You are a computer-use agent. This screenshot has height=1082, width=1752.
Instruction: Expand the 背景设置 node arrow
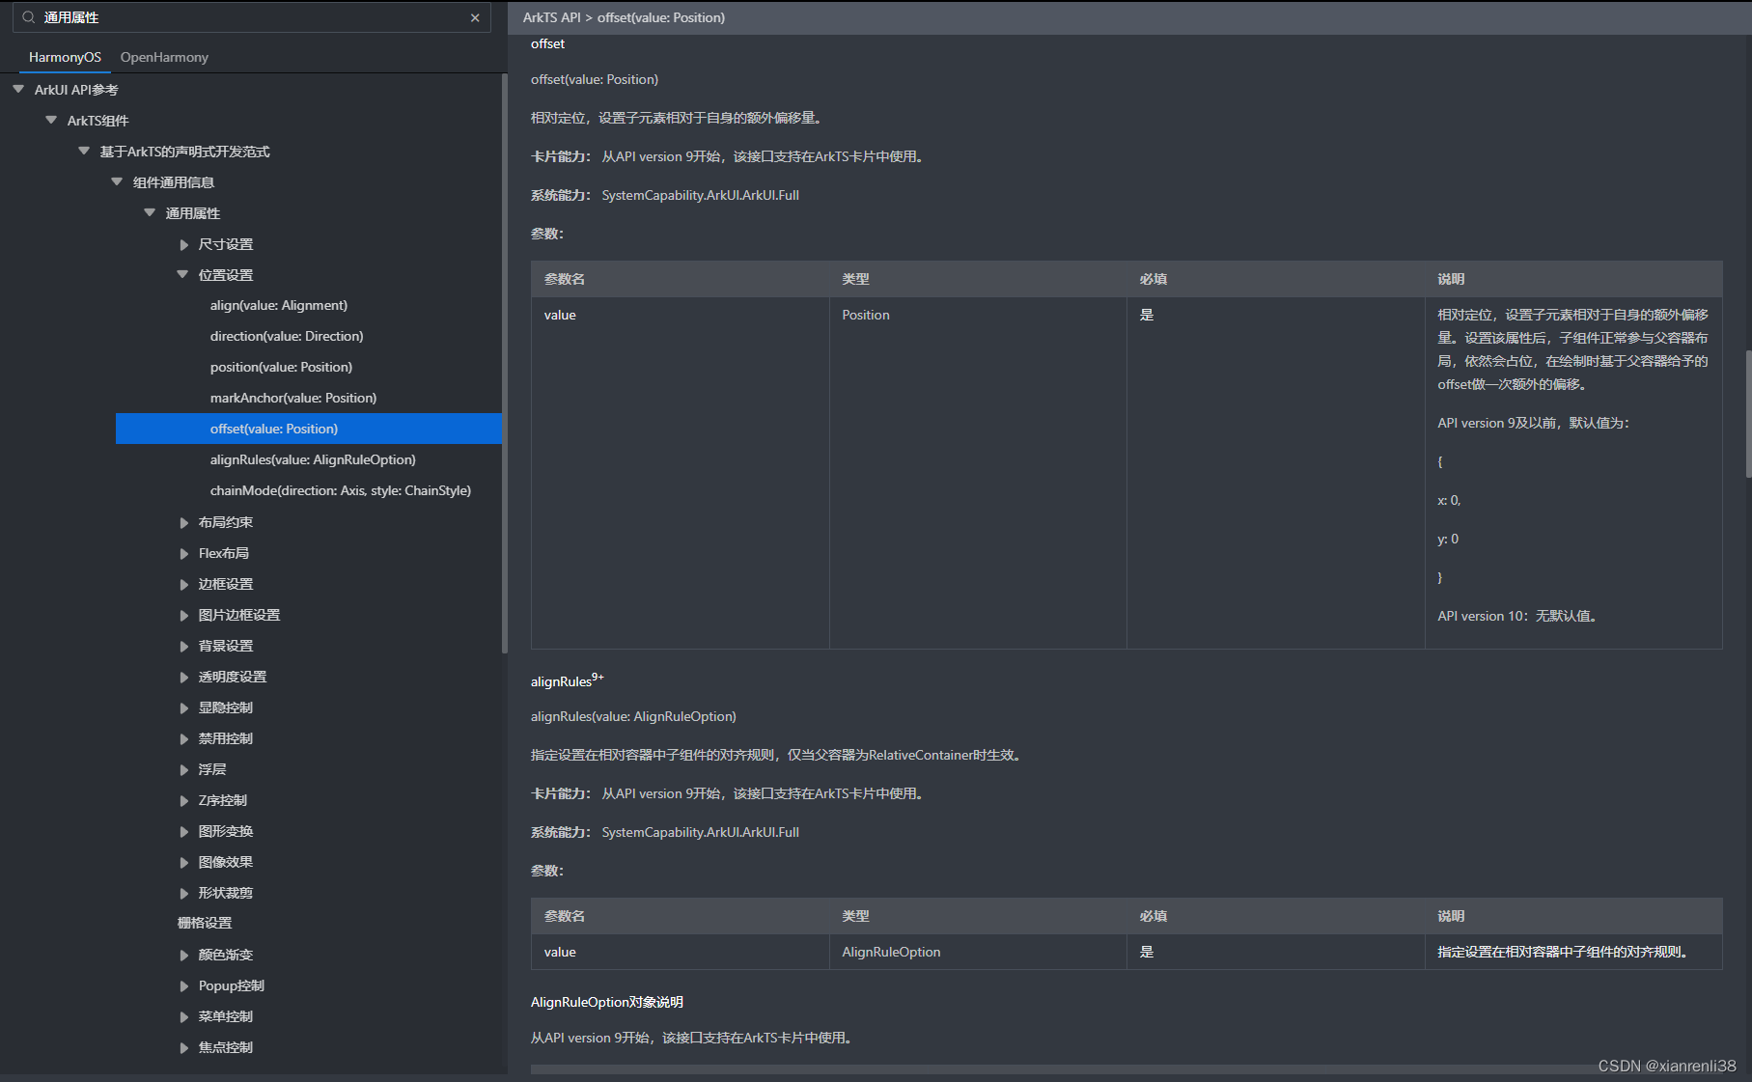point(183,646)
